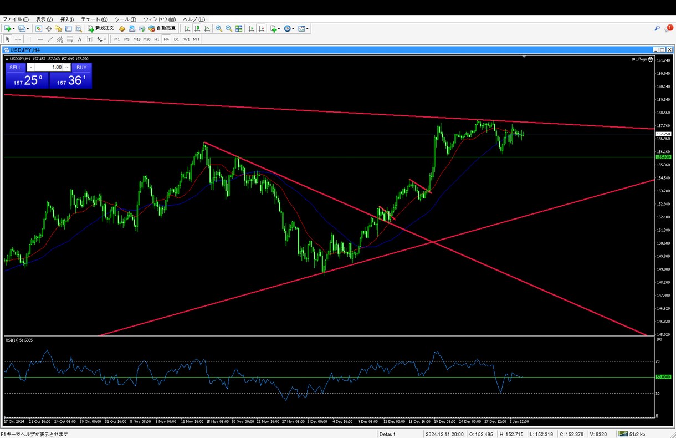Switch chart to candlestick style
Image resolution: width=676 pixels, height=438 pixels.
pos(197,28)
